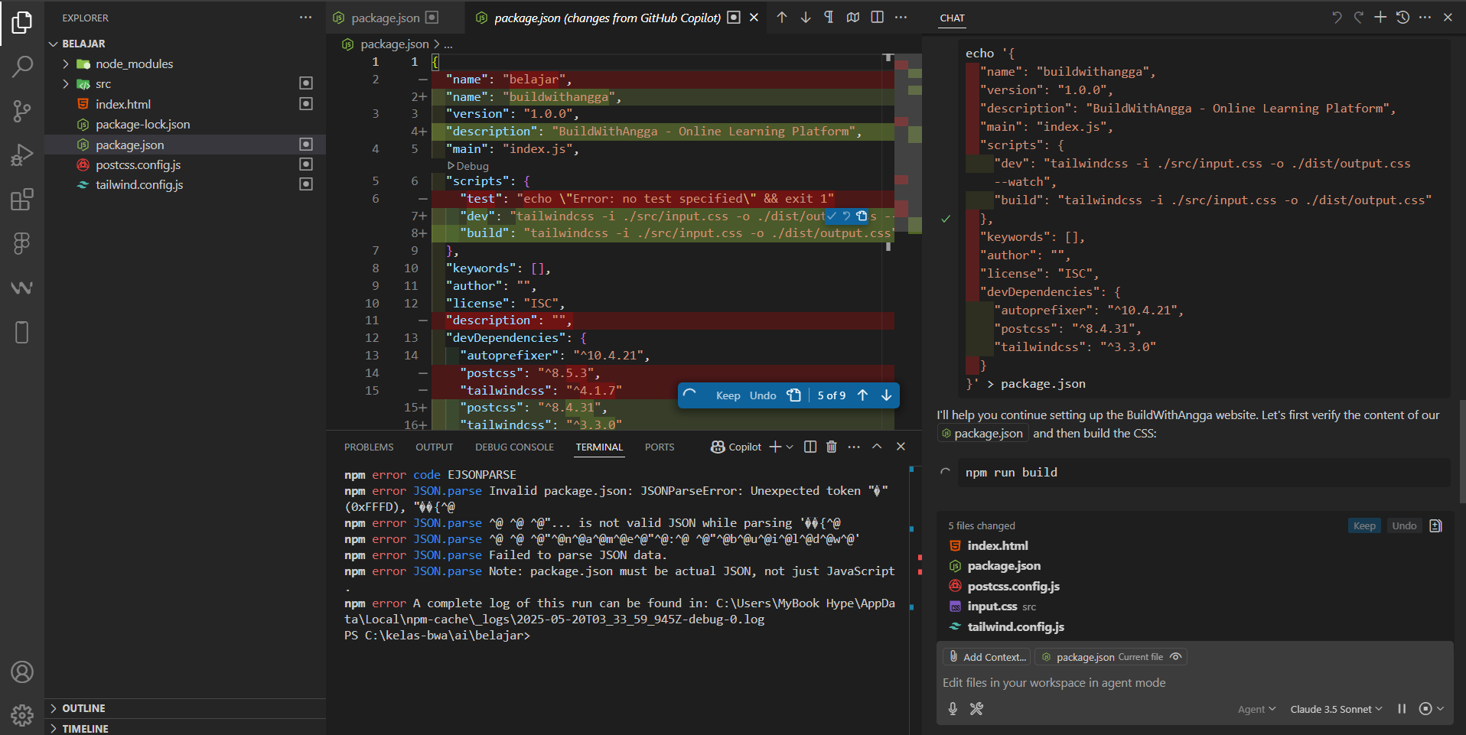
Task: Open the Accounts menu icon
Action: [22, 672]
